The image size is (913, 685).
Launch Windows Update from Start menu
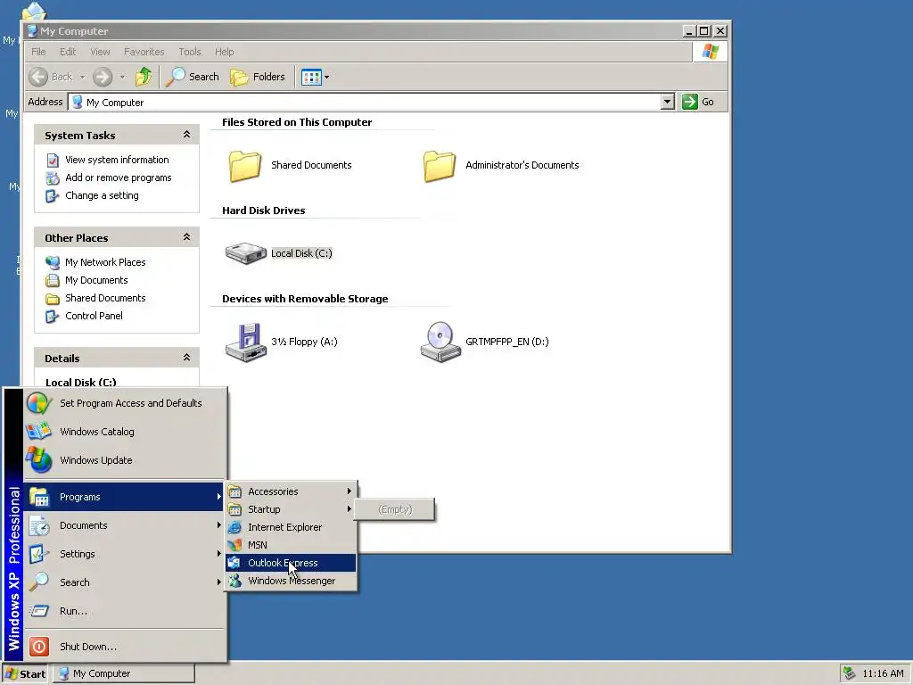[124, 460]
